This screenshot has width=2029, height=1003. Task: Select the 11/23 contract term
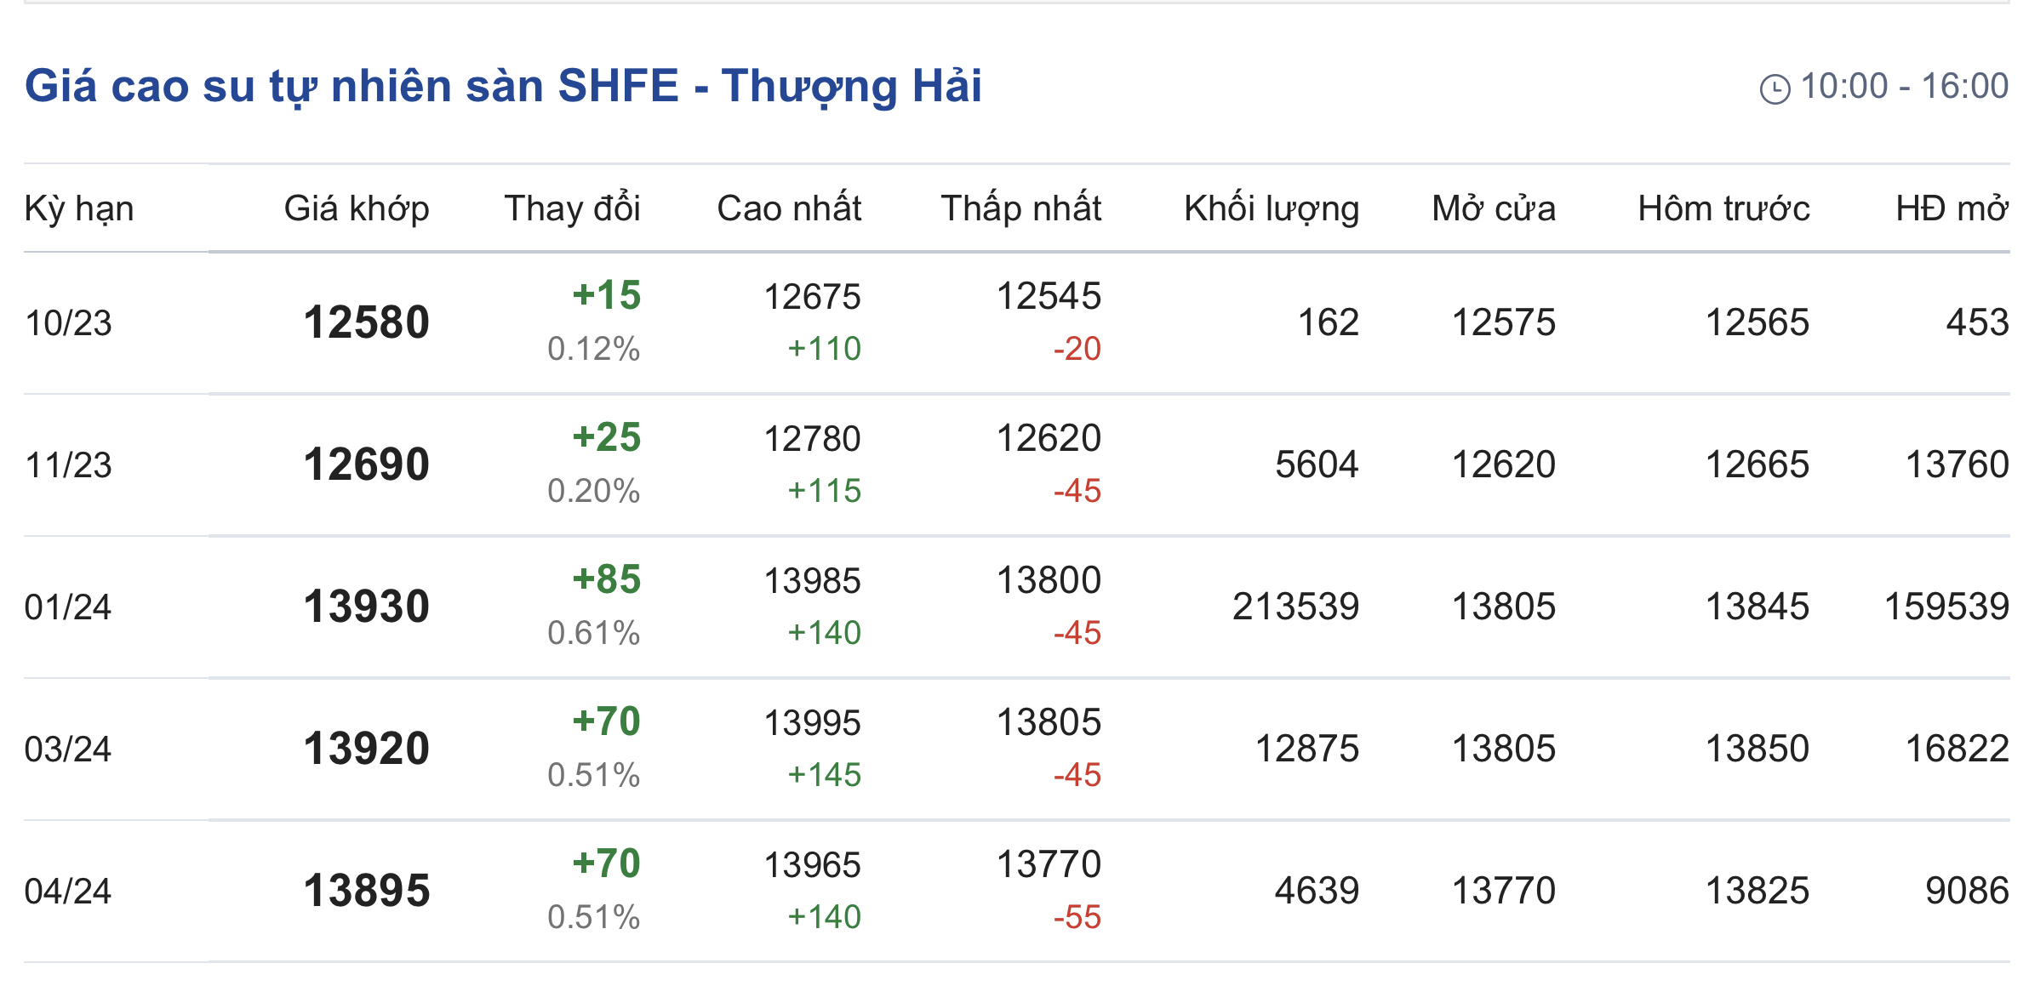coord(68,465)
